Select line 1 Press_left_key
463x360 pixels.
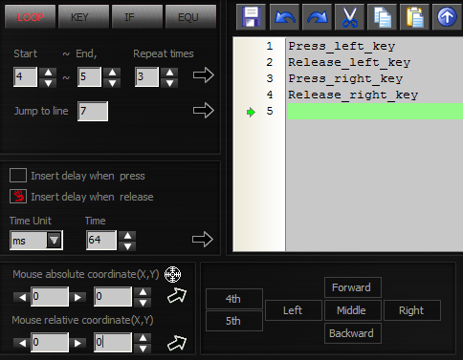coord(342,46)
